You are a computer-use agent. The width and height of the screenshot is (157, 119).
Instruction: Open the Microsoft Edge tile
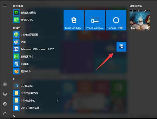74,20
